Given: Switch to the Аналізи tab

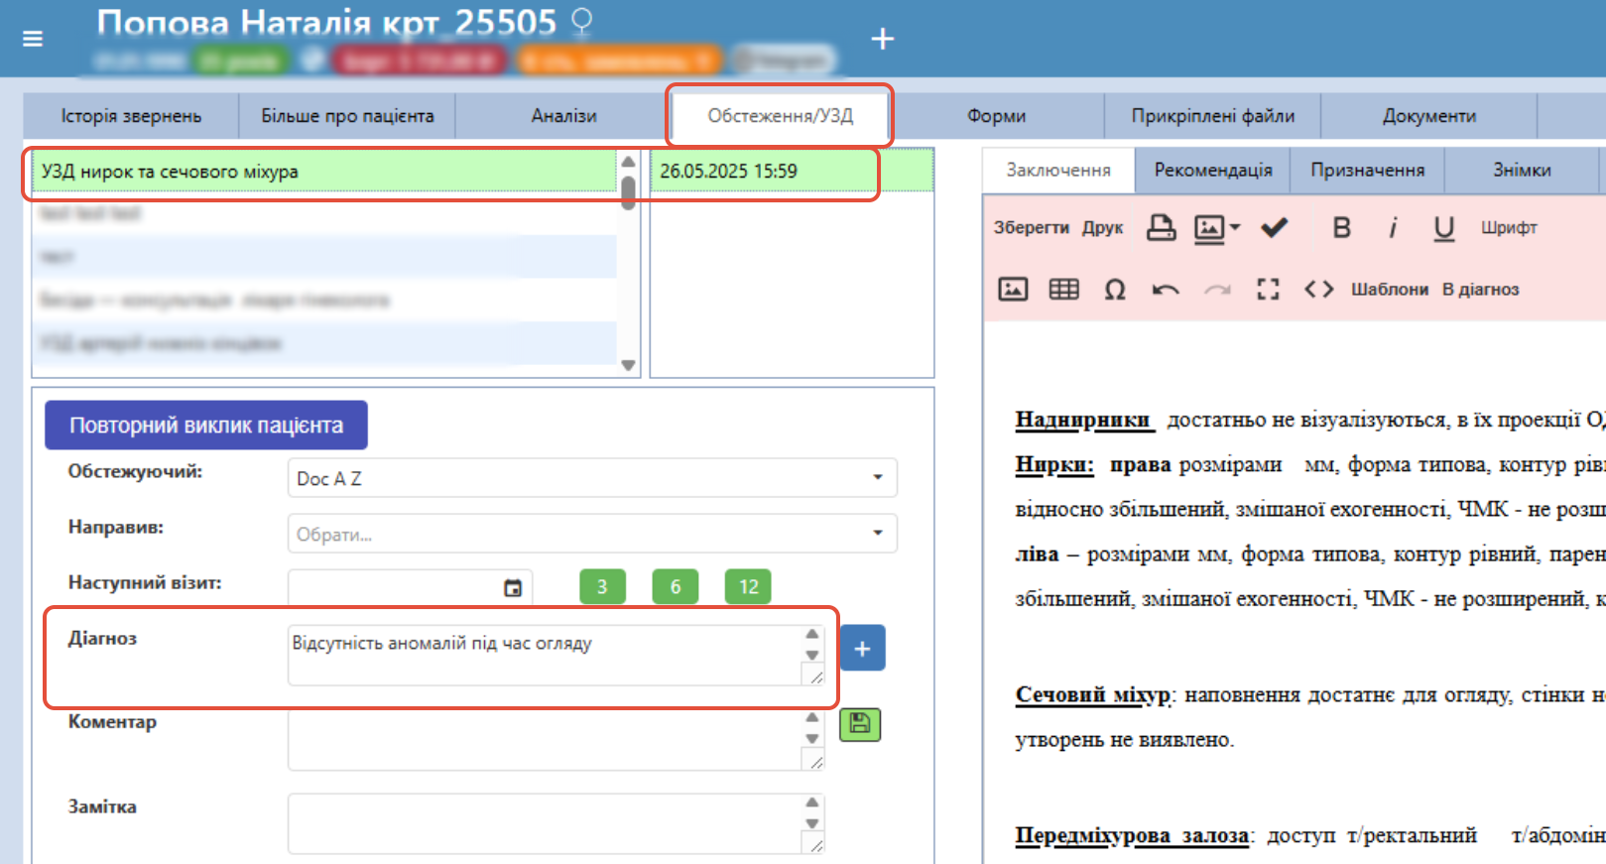Looking at the screenshot, I should 563,116.
